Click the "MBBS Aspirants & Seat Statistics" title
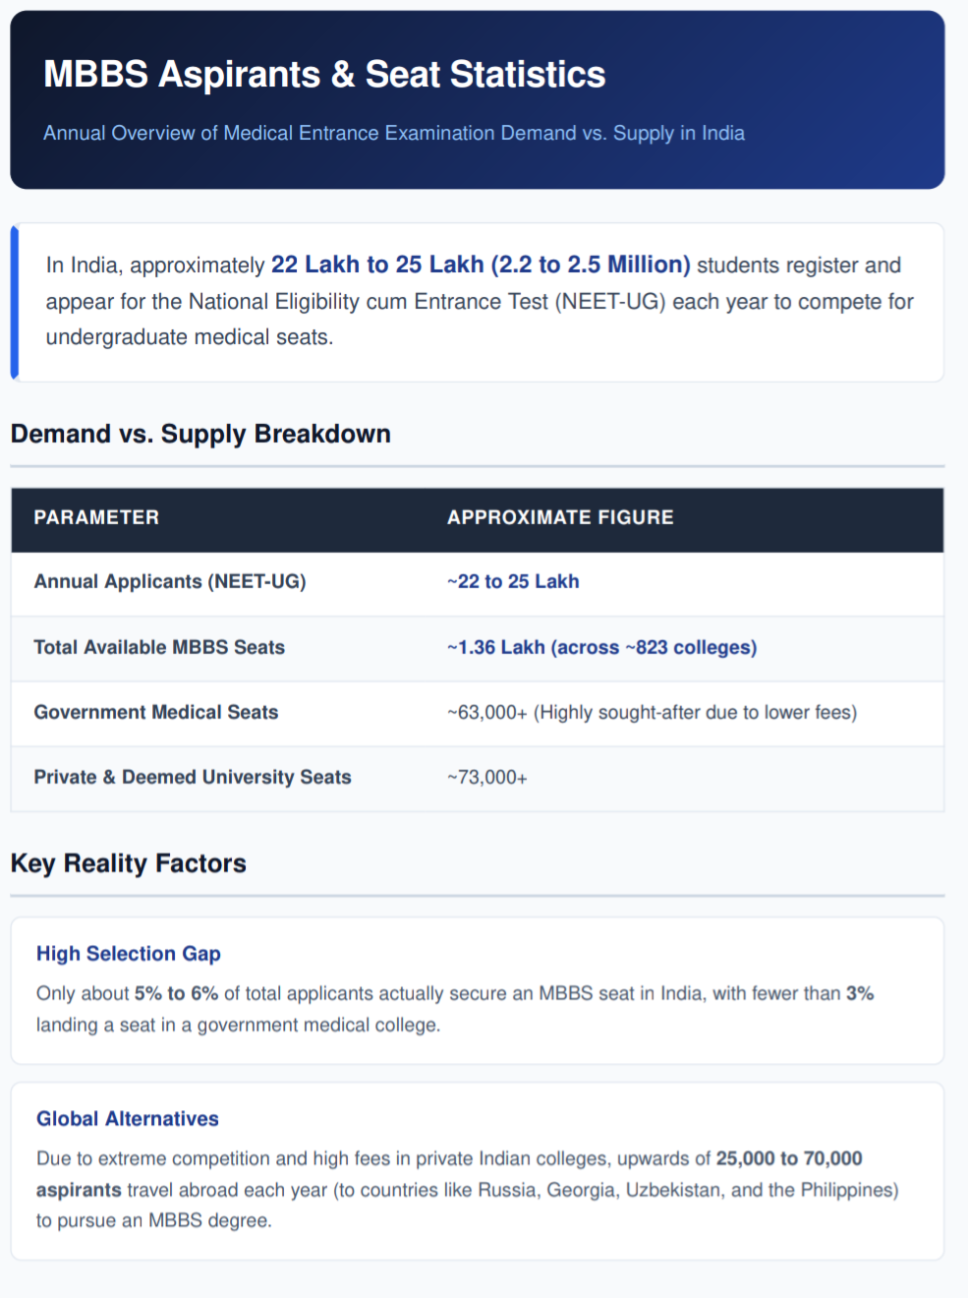Viewport: 968px width, 1298px height. pyautogui.click(x=324, y=75)
